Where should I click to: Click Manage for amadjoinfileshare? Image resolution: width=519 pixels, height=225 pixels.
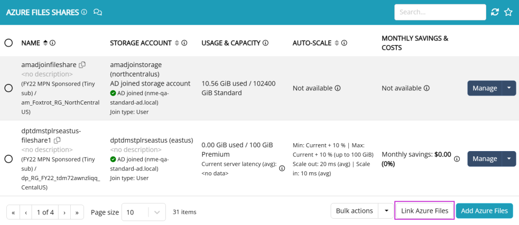485,88
